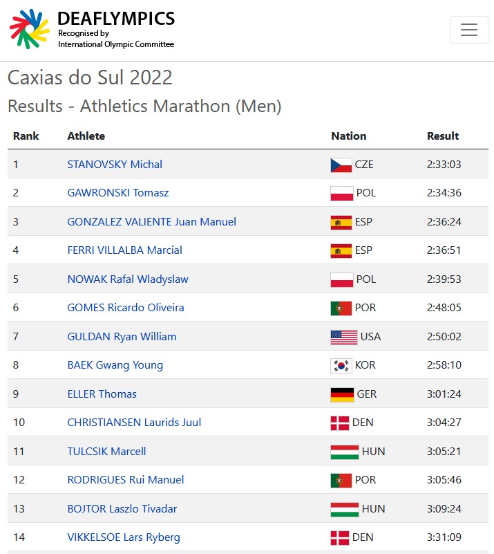The height and width of the screenshot is (554, 494).
Task: Open BAEK Gwang Young profile
Action: click(x=115, y=365)
